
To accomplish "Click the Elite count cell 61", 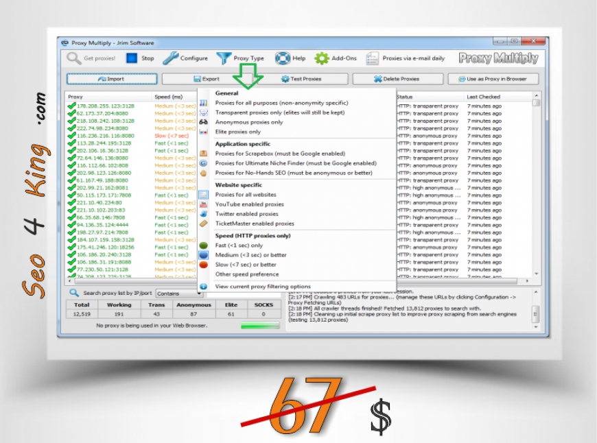I will point(231,314).
